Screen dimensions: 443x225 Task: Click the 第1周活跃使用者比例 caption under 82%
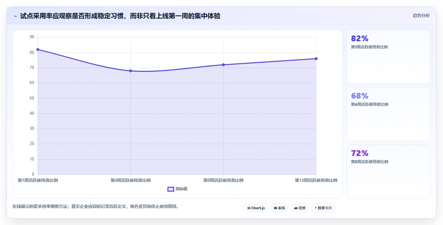point(369,47)
